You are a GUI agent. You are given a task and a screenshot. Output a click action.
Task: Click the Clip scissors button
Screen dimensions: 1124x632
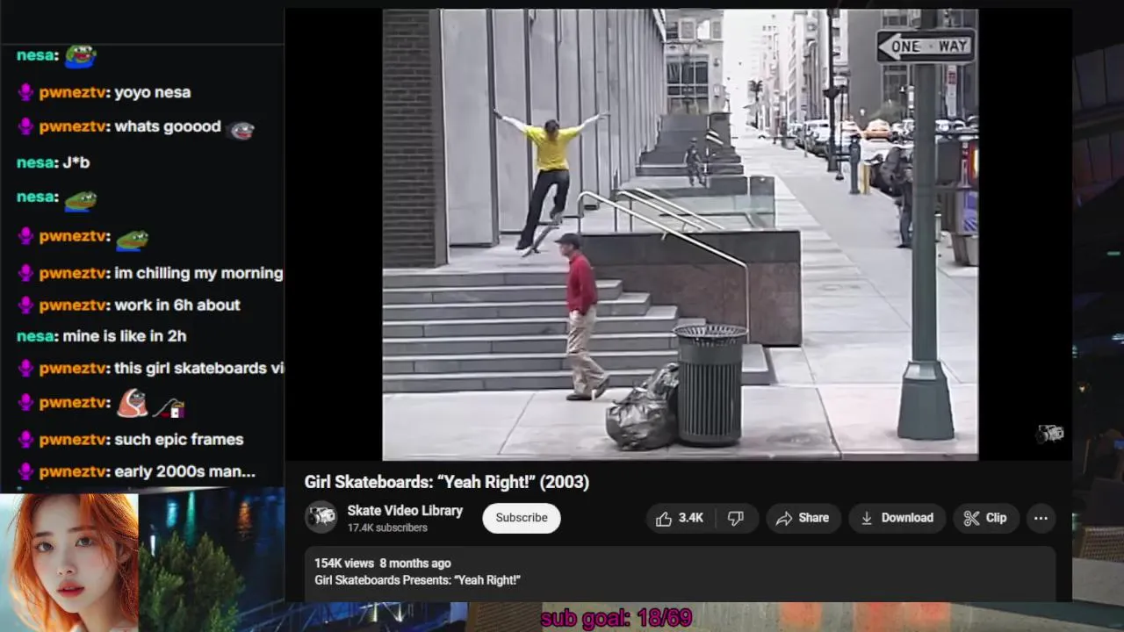click(985, 518)
